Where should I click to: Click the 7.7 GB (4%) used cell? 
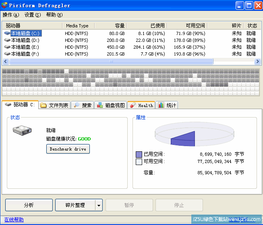pos(153,54)
